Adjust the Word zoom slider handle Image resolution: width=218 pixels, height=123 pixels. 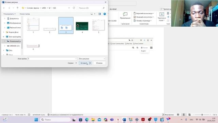(202, 115)
